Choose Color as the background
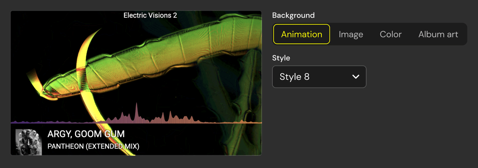Viewport: 478px width, 168px height. click(391, 34)
